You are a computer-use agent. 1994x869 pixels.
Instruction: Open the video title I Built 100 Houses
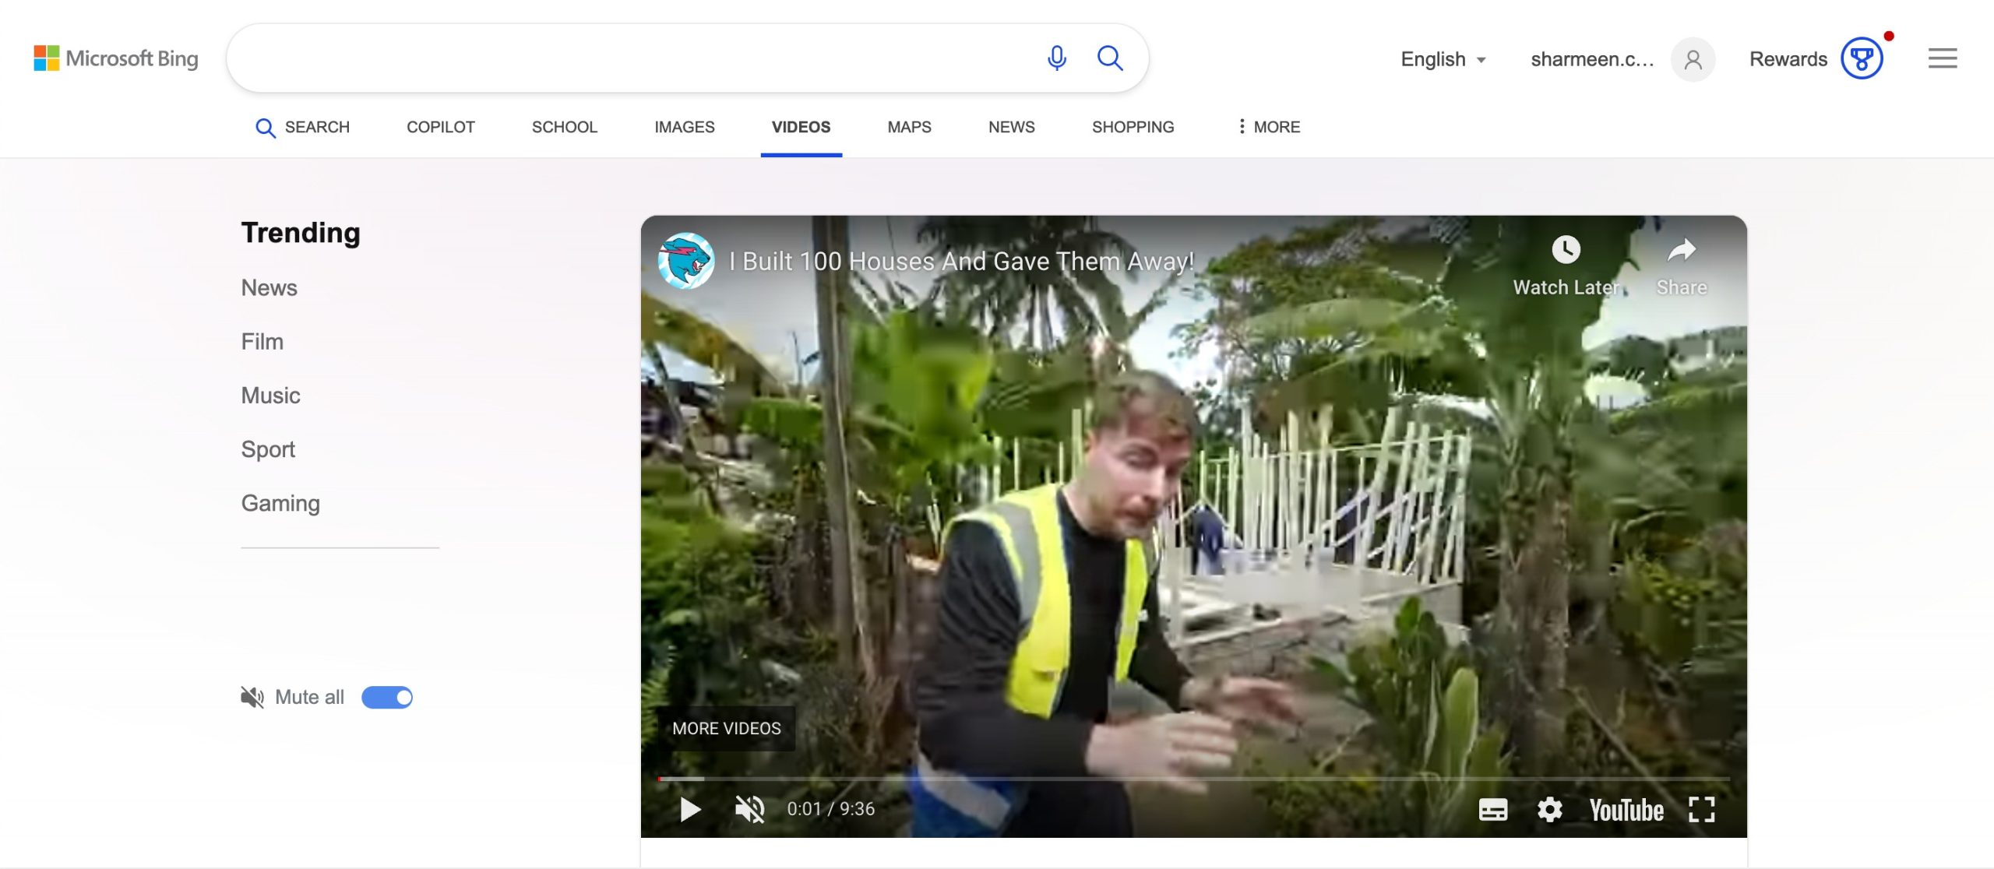[961, 262]
